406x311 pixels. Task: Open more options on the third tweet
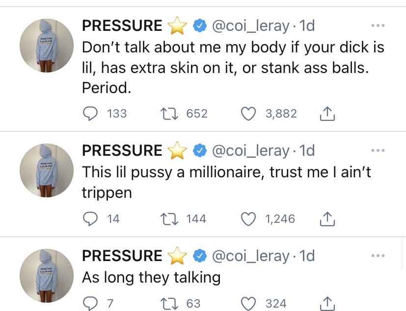377,256
